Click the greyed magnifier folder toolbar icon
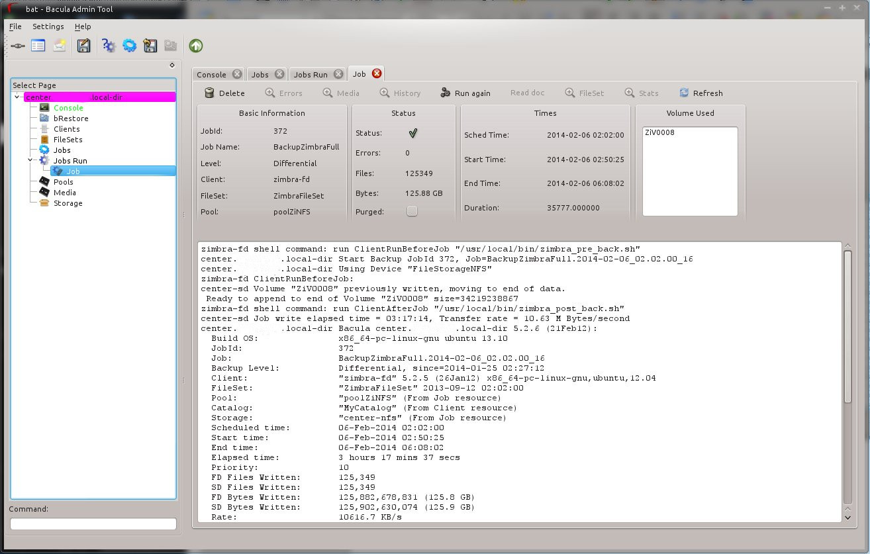The height and width of the screenshot is (554, 870). click(171, 46)
